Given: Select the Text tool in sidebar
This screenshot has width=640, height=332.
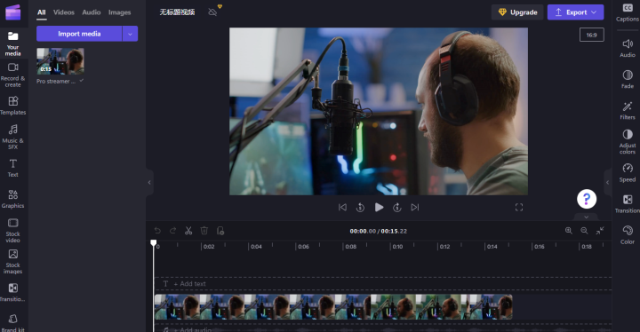Looking at the screenshot, I should pyautogui.click(x=12, y=168).
